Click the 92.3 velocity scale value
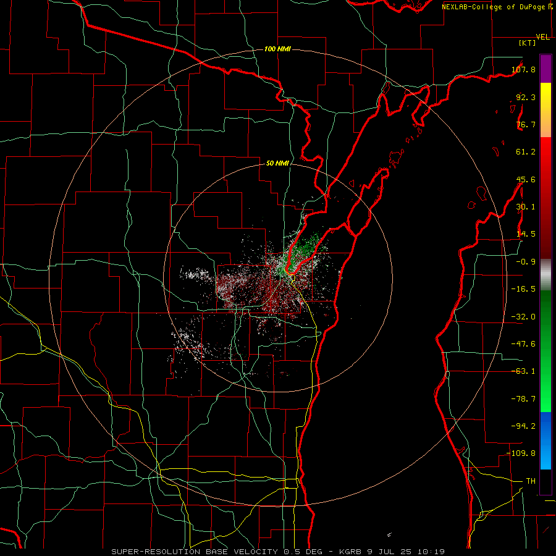556x556 pixels. coord(526,97)
